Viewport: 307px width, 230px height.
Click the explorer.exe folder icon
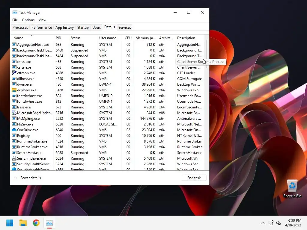(14, 90)
